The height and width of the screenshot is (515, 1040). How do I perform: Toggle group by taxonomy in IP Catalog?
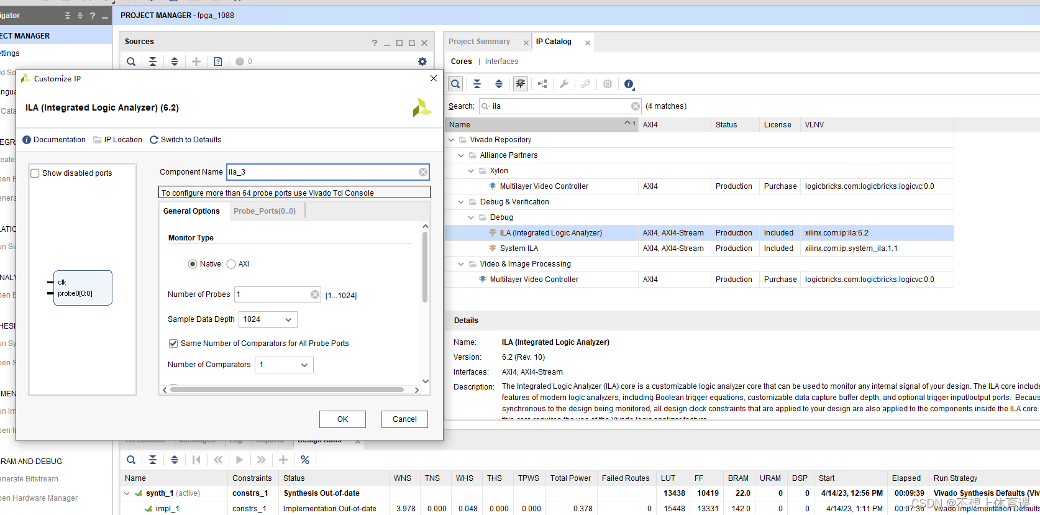click(x=521, y=84)
